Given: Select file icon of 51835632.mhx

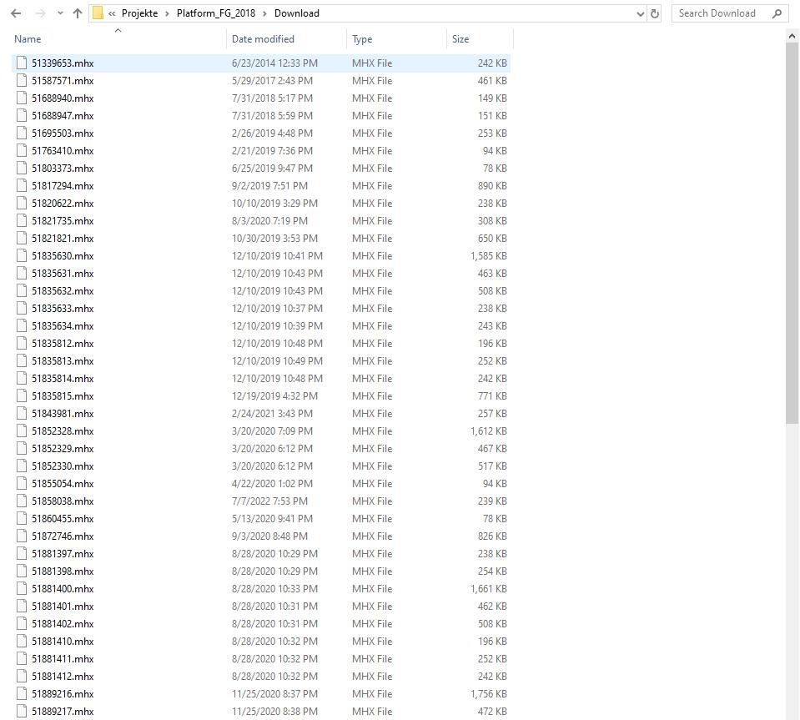Looking at the screenshot, I should point(22,290).
